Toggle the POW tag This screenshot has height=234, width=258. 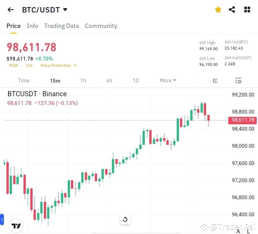tap(14, 65)
